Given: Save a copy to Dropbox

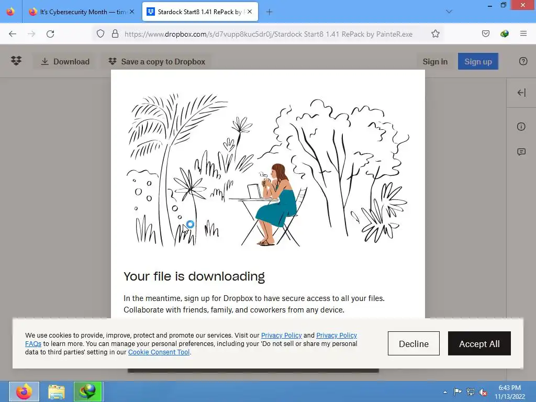Looking at the screenshot, I should pos(157,62).
